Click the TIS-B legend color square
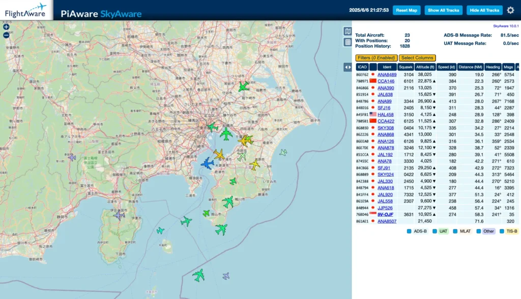 tap(502, 231)
